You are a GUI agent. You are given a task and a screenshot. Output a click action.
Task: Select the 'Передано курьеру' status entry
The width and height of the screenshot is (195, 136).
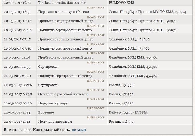pyautogui.click(x=53, y=103)
